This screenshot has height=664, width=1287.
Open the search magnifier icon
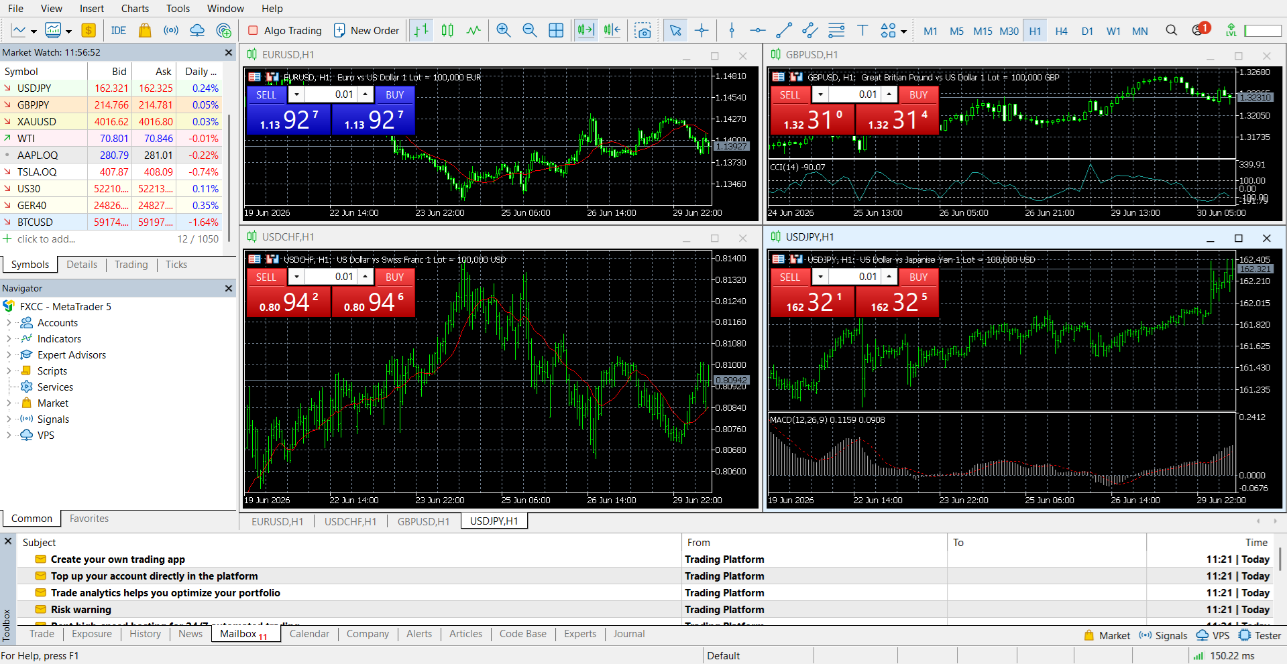[1172, 30]
